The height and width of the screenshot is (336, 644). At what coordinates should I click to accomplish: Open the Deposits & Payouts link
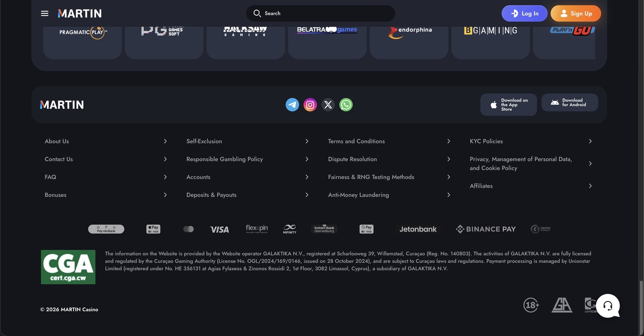click(212, 195)
